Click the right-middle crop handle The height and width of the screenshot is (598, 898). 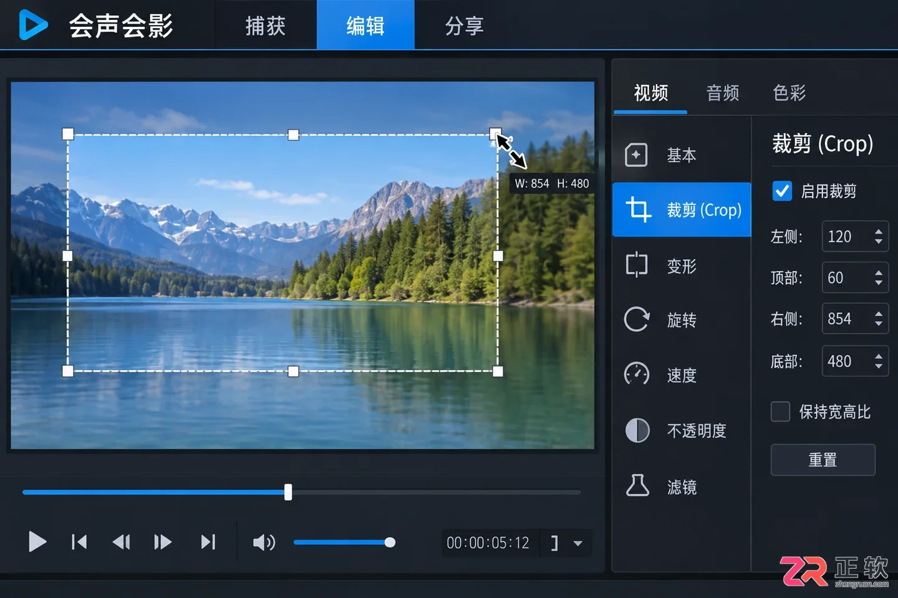point(498,255)
